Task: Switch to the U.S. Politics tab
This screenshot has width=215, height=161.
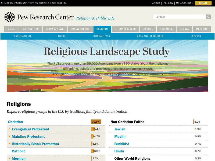Action: coord(31,29)
